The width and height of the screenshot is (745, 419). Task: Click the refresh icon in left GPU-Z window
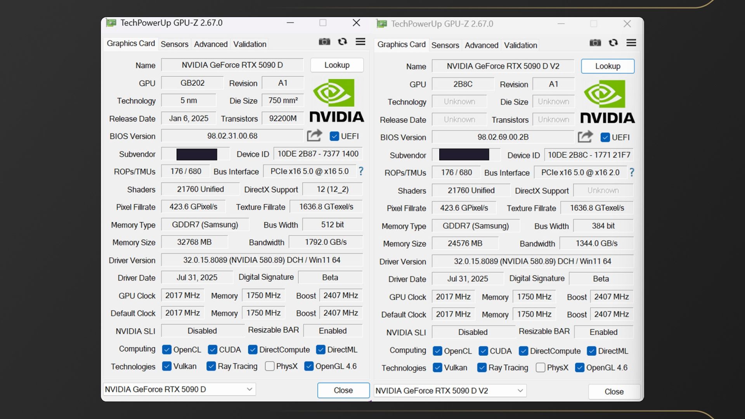(x=342, y=42)
